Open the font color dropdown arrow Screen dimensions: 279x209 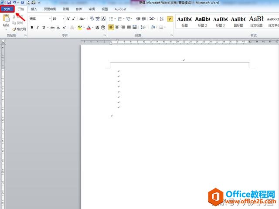pyautogui.click(x=93, y=28)
